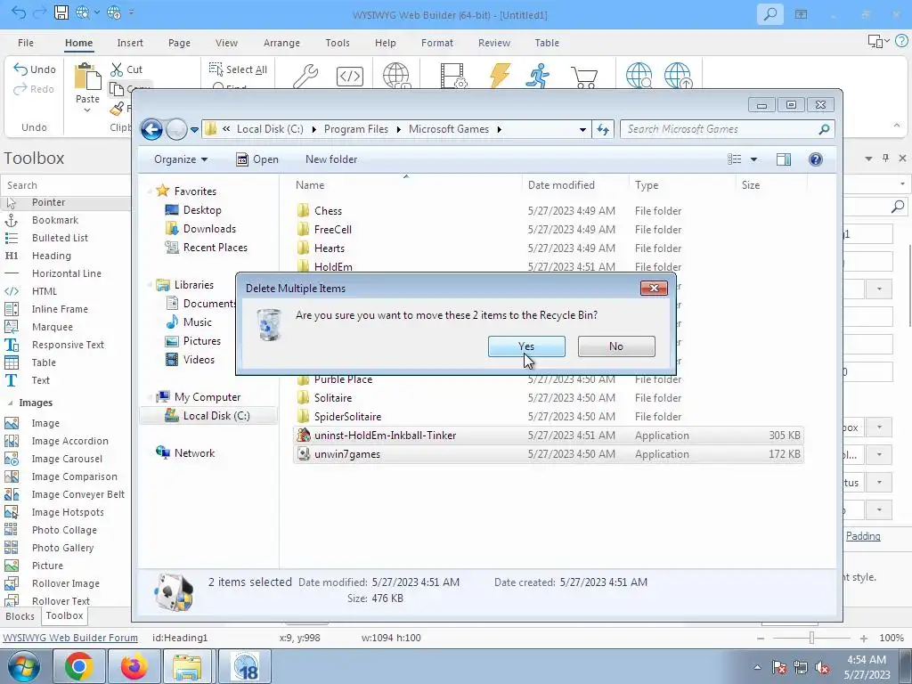Open Chrome from the taskbar

[79, 666]
